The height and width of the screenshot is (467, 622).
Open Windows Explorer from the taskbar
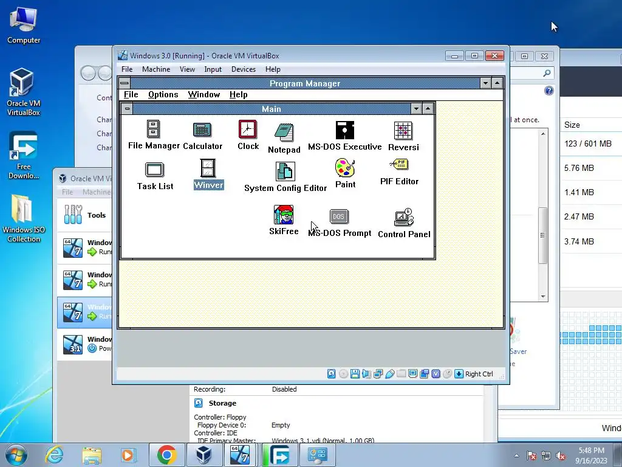[x=92, y=455]
